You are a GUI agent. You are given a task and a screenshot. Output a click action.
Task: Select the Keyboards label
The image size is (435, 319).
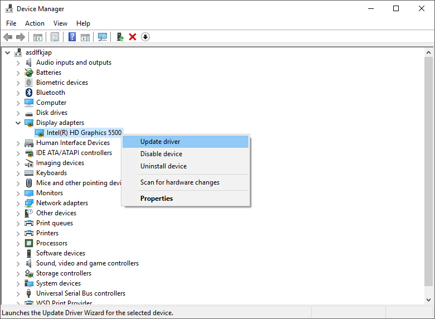(x=52, y=173)
